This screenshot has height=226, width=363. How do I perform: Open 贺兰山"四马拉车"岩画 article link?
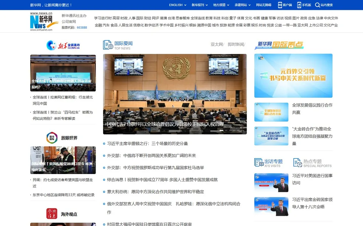tap(63, 115)
